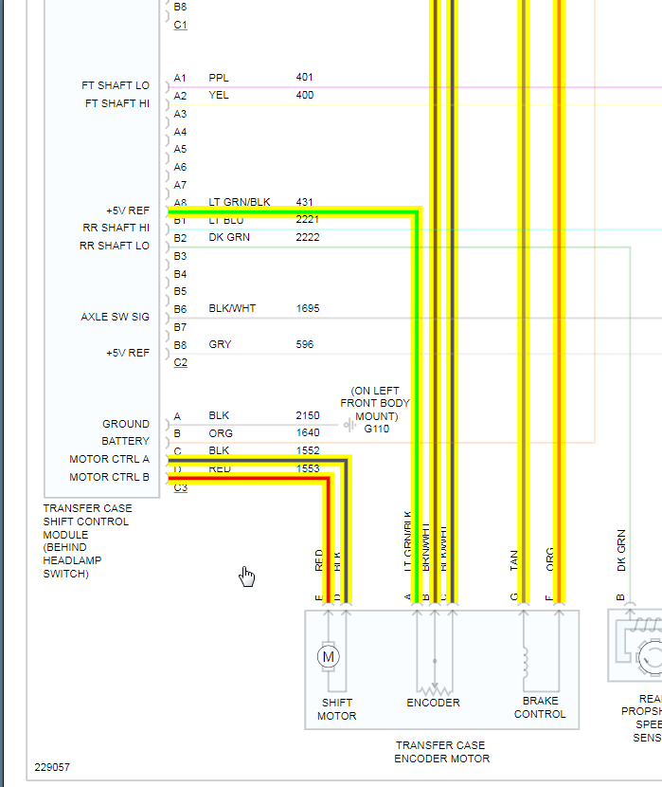The width and height of the screenshot is (662, 787).
Task: Click DK GRN wire label at B2
Action: coord(229,237)
